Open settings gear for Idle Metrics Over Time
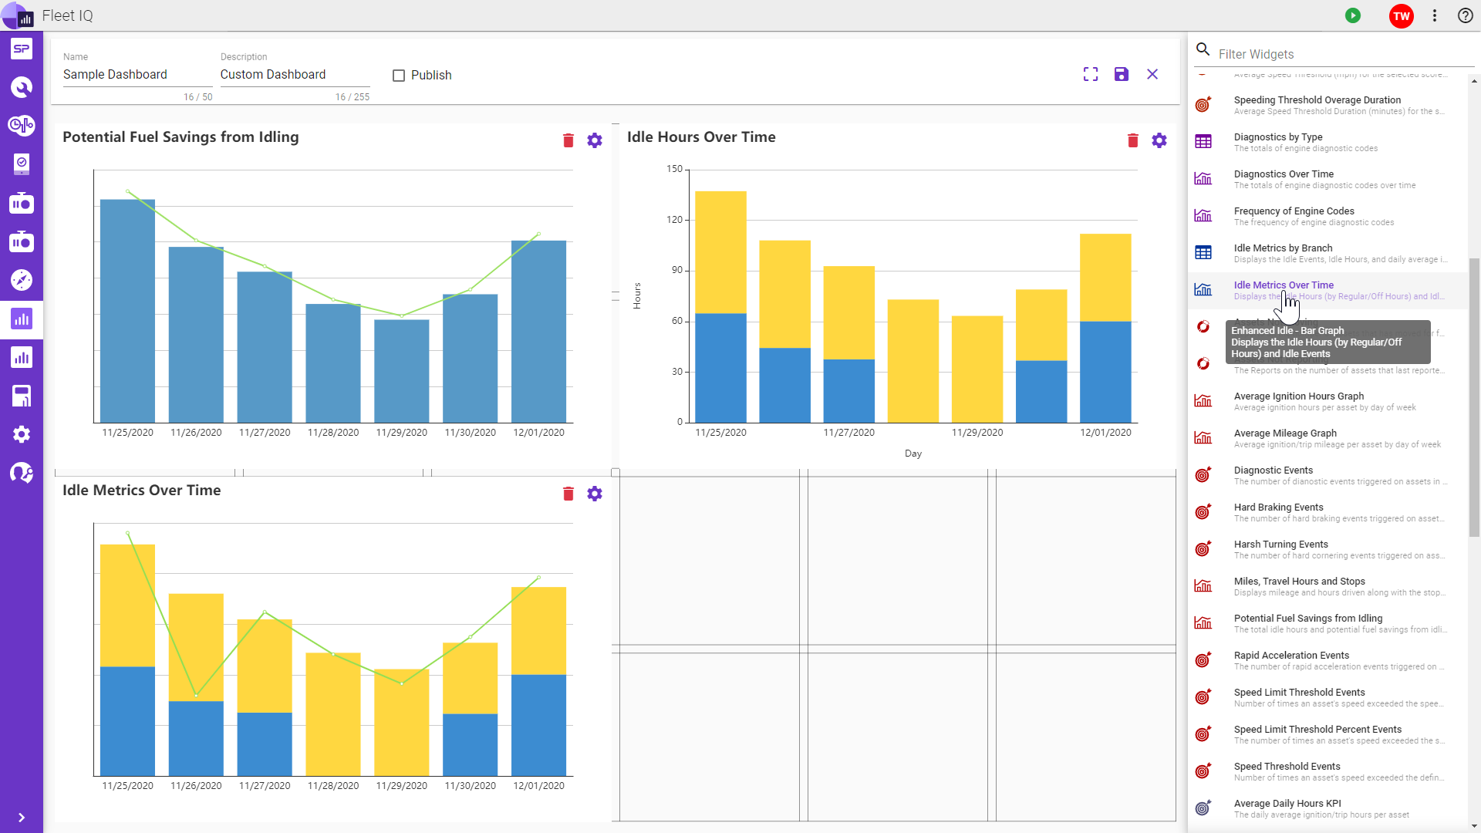 (x=594, y=494)
